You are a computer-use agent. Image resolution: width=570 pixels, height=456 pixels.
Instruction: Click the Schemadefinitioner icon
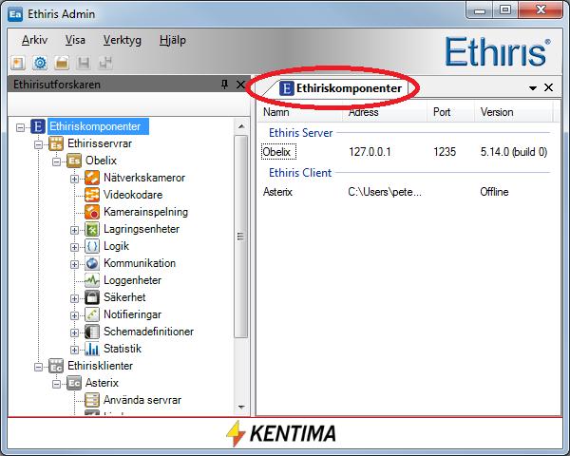click(92, 332)
